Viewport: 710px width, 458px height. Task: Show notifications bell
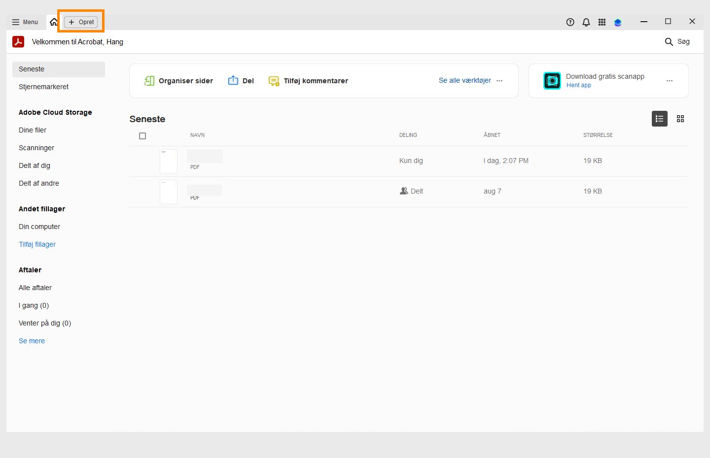[586, 22]
